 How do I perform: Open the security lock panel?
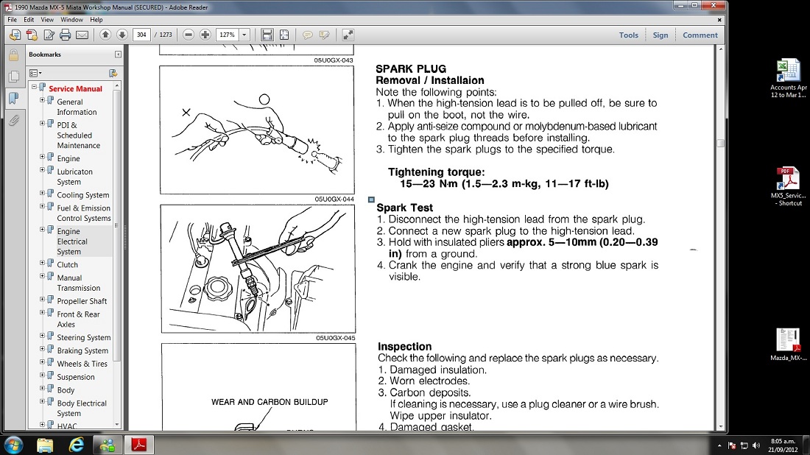pyautogui.click(x=14, y=54)
